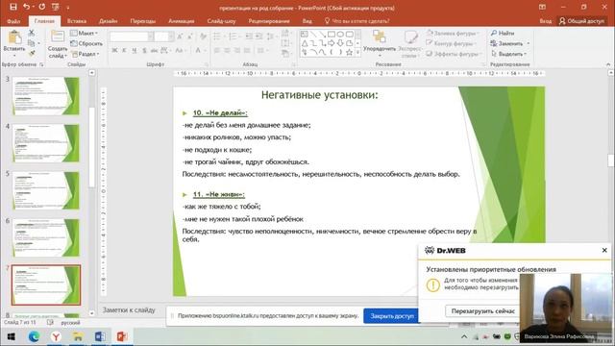Align text left in the paragraph group

tap(217, 50)
